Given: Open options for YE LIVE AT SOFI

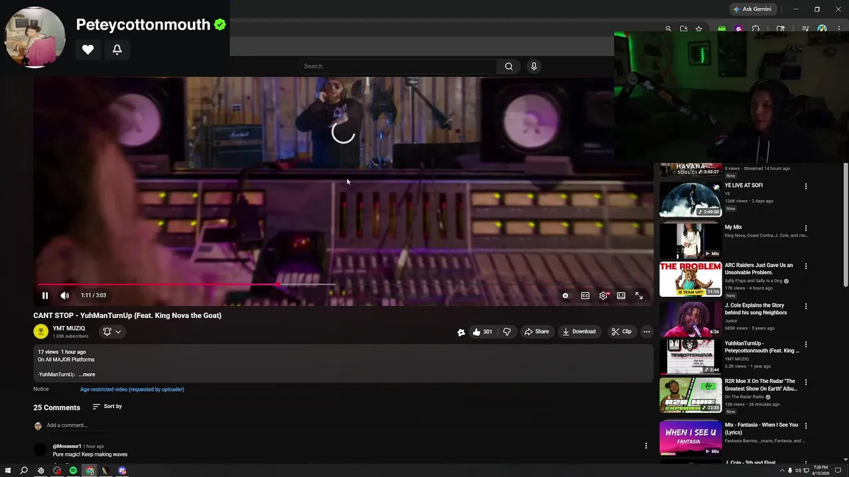Looking at the screenshot, I should 806,187.
